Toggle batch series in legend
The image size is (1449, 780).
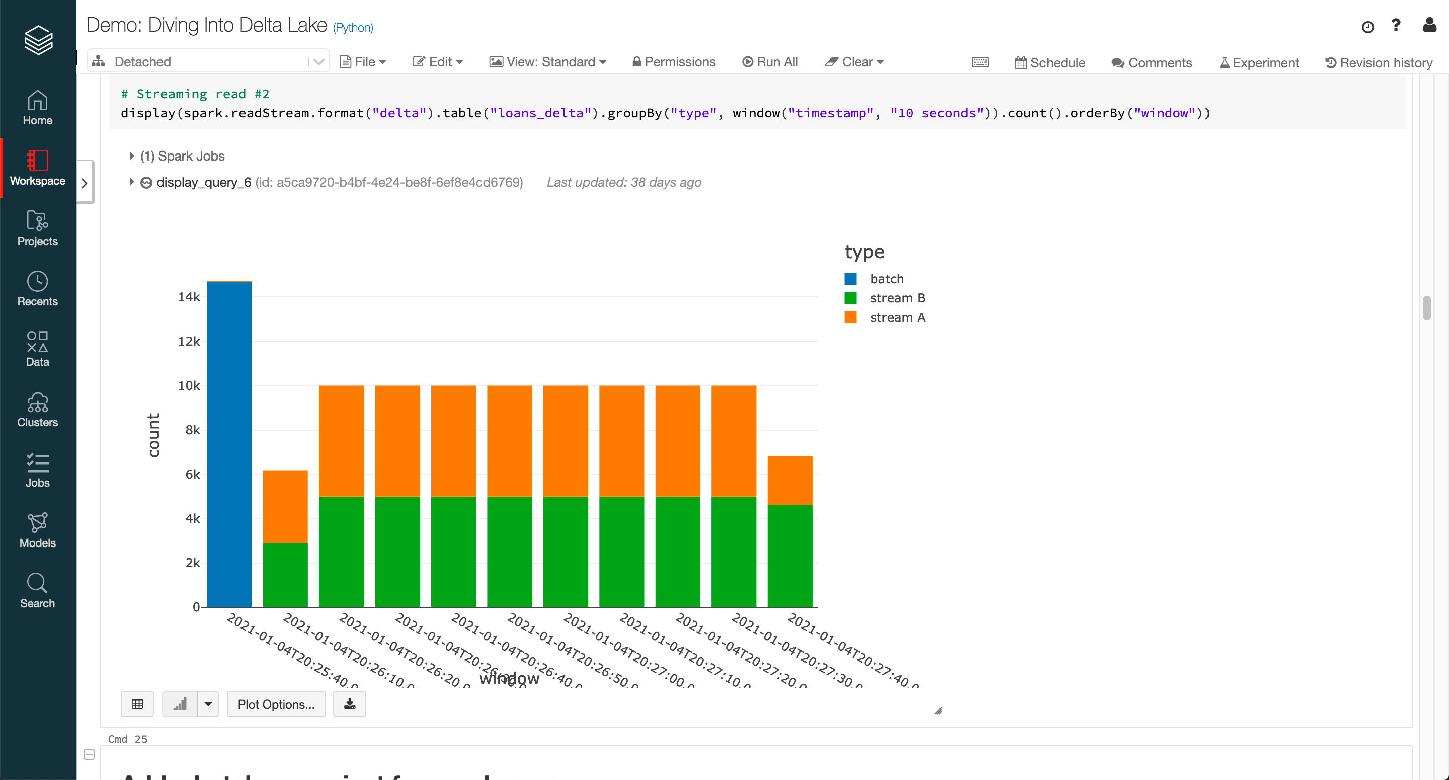(887, 279)
